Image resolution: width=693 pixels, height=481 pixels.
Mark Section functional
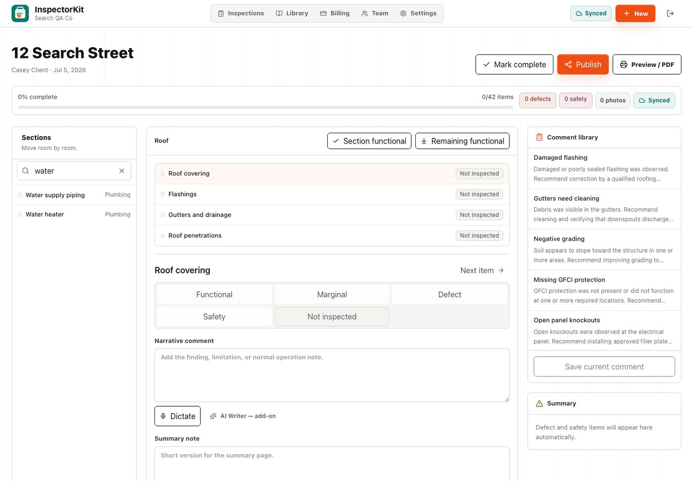(x=369, y=141)
